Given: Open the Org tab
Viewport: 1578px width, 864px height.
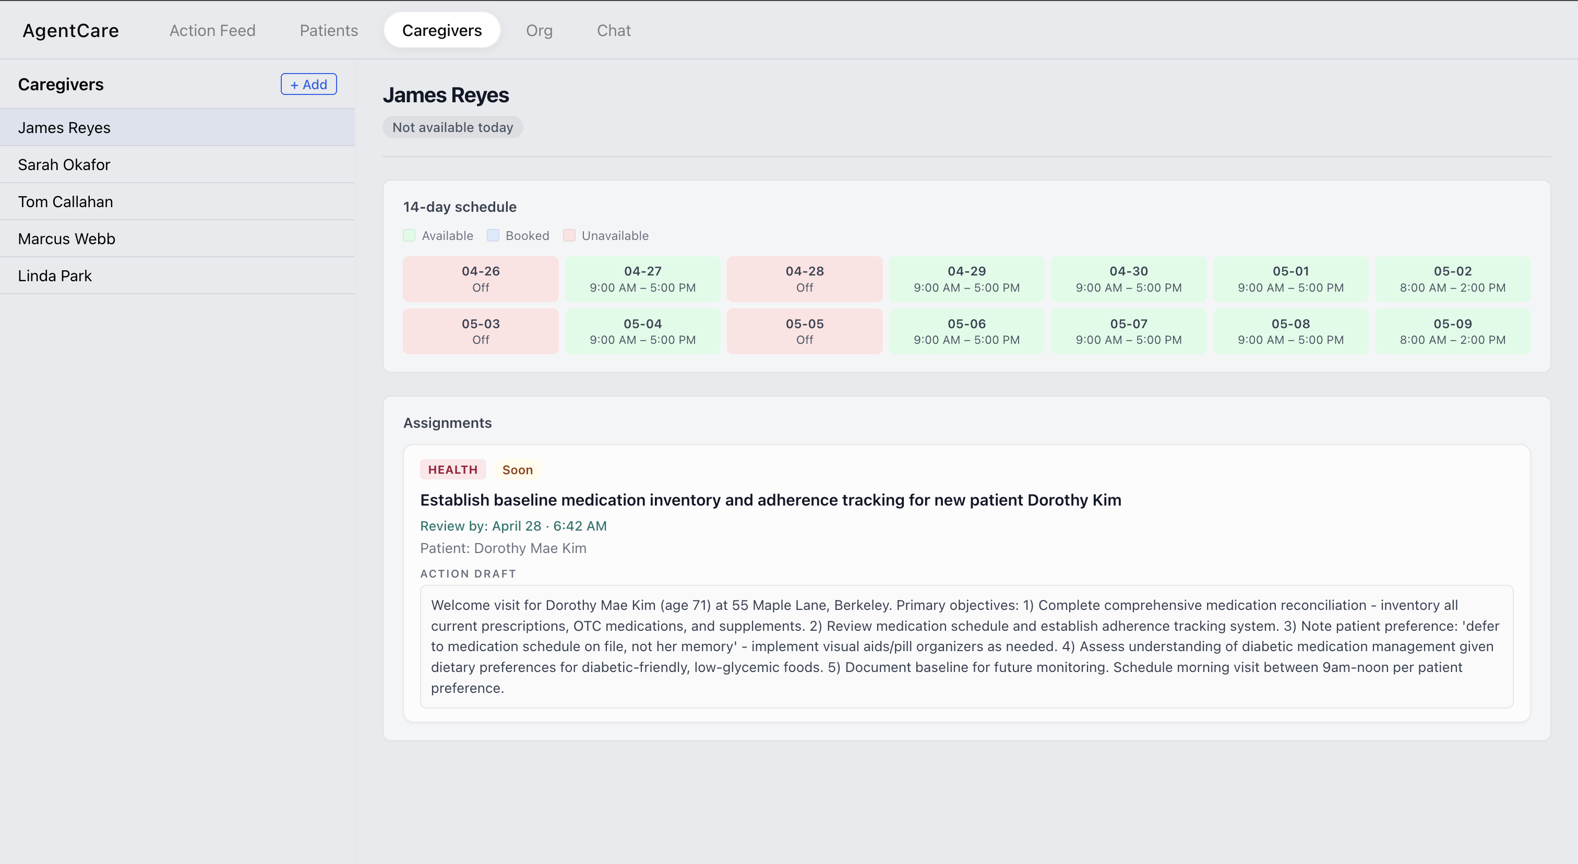Looking at the screenshot, I should tap(539, 31).
